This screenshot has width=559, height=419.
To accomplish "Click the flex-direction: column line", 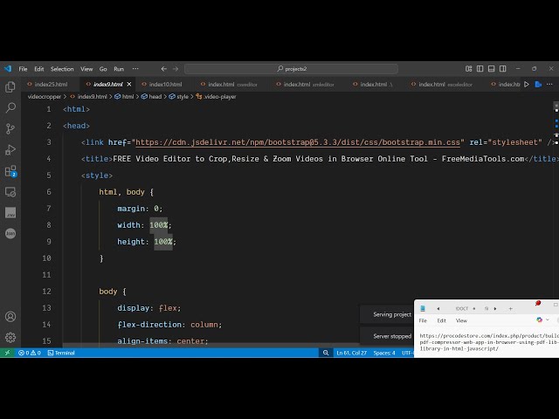I will [169, 325].
